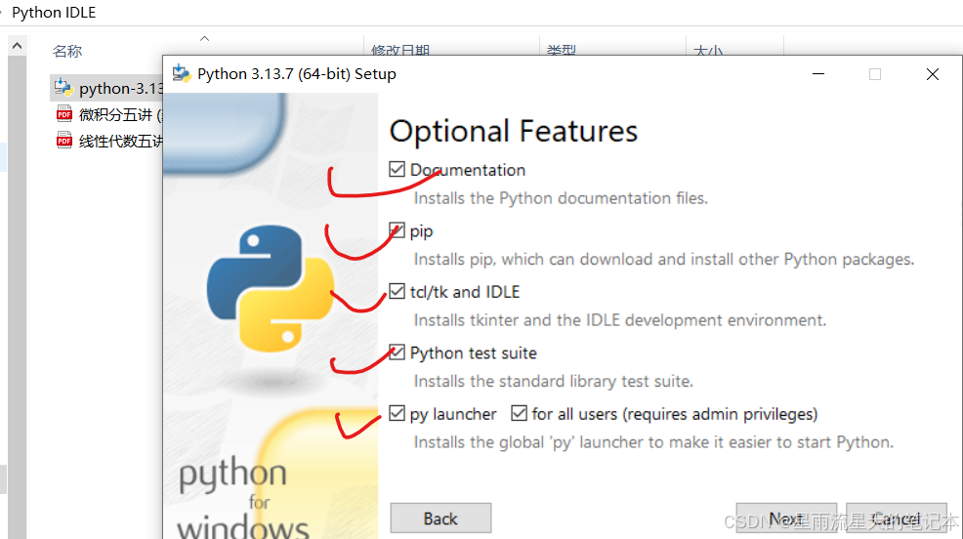This screenshot has height=539, width=963.
Task: Click the Next button
Action: pos(786,518)
